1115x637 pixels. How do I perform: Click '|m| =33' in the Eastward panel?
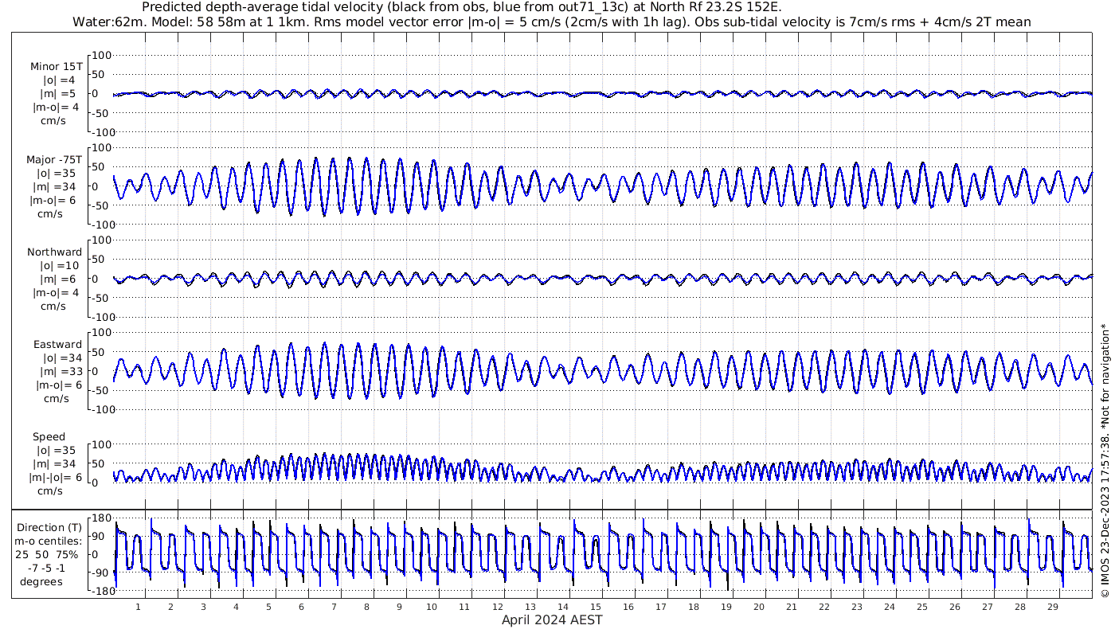point(62,371)
